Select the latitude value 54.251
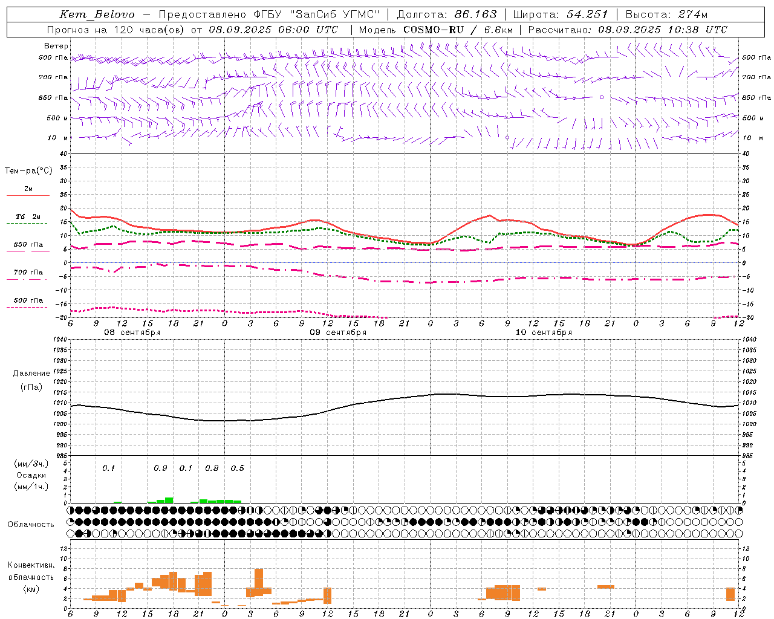 tap(587, 15)
